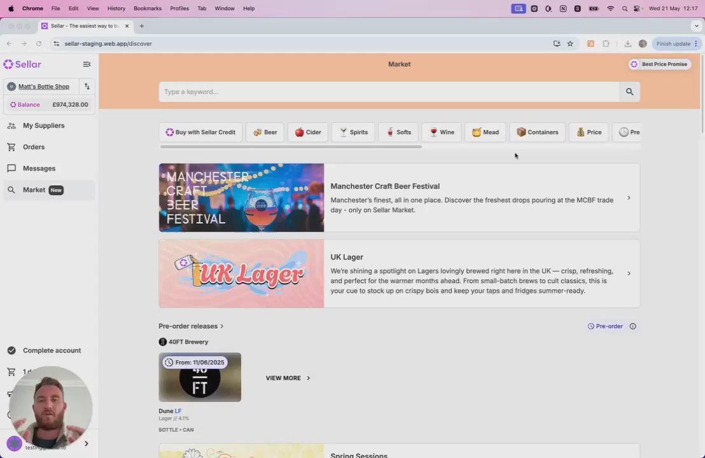
Task: Open the Dune LF product thumbnail
Action: (200, 377)
